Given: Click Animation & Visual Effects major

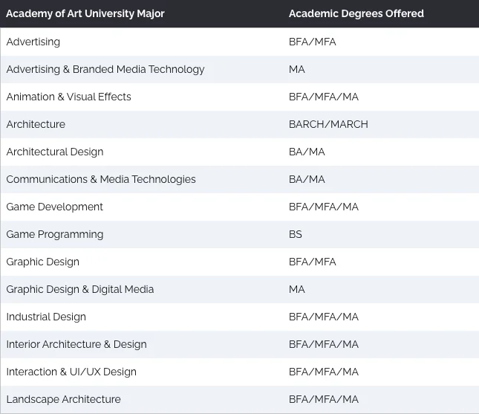Looking at the screenshot, I should [x=68, y=97].
